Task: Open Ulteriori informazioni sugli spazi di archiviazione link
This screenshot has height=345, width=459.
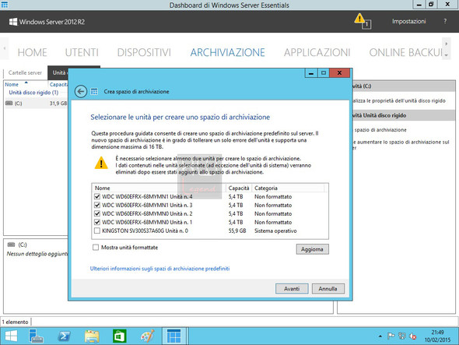Action: [x=159, y=269]
